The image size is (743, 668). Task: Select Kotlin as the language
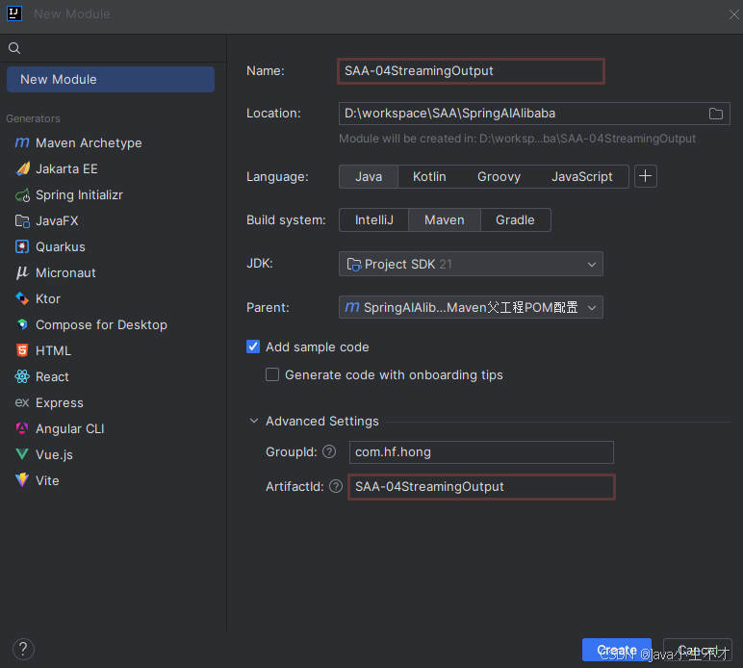pos(429,177)
